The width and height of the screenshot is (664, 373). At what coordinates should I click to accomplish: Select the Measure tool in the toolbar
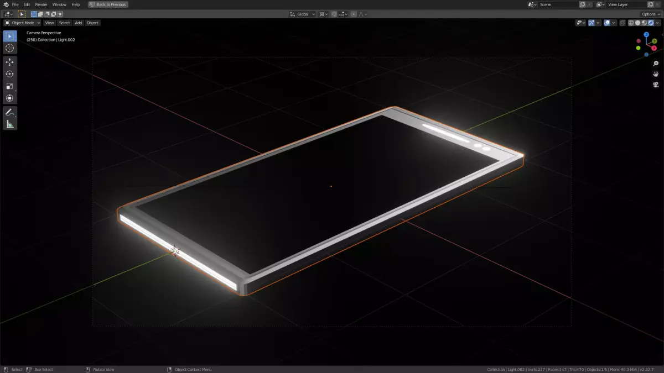point(9,124)
